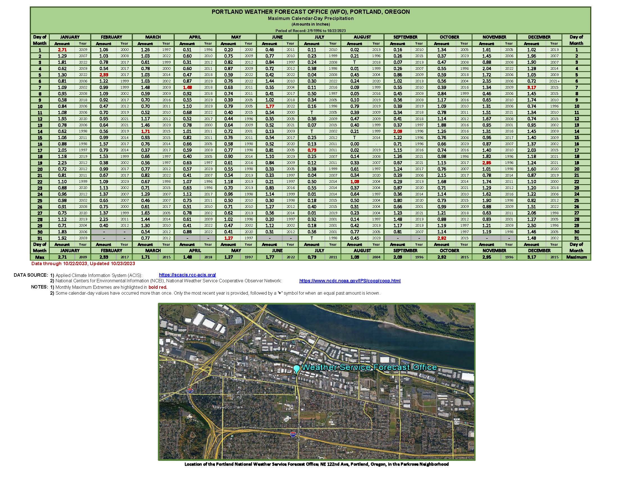Select the DECEMBER column header at table top
The width and height of the screenshot is (618, 478).
point(539,37)
